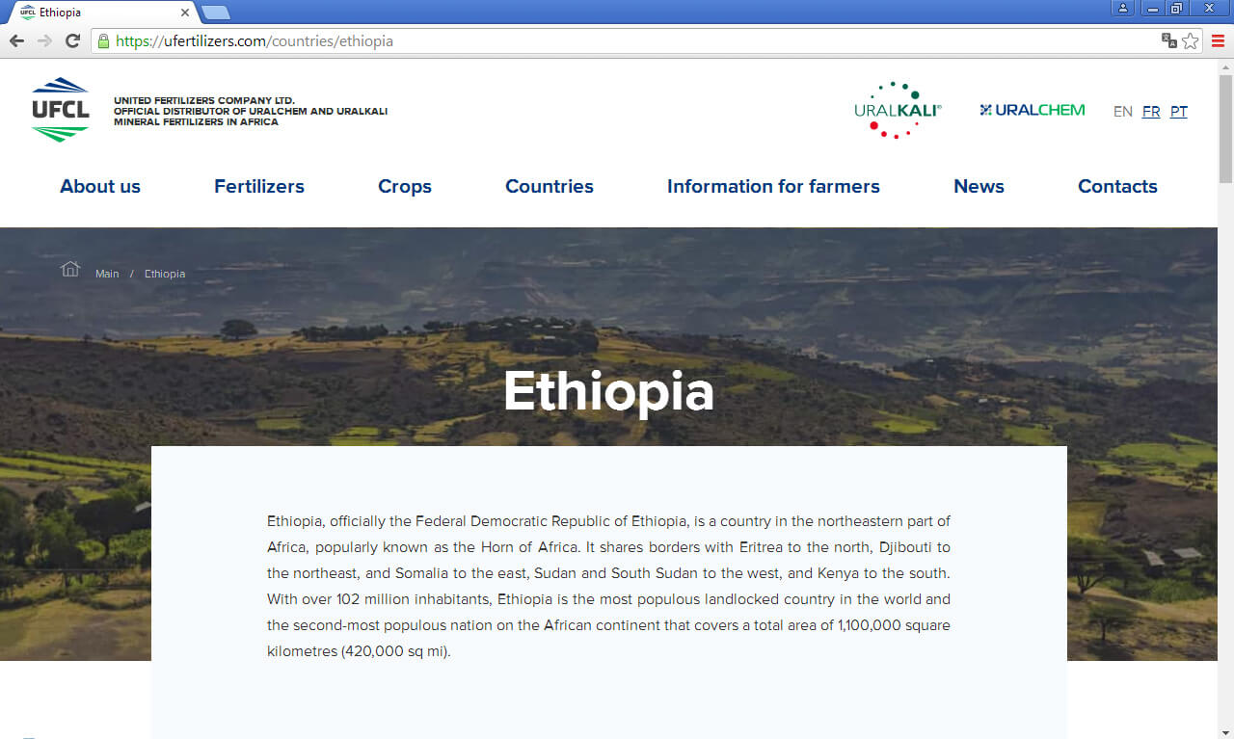Click the UFCL logo in header
The width and height of the screenshot is (1234, 739).
[60, 110]
